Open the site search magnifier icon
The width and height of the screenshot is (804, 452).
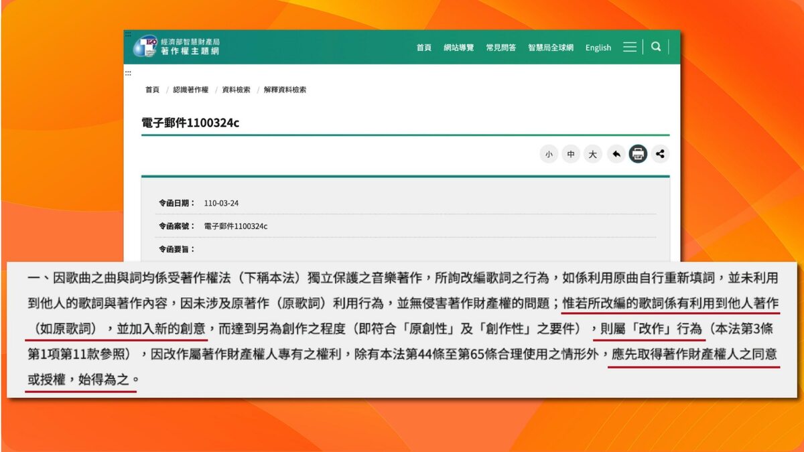click(655, 47)
